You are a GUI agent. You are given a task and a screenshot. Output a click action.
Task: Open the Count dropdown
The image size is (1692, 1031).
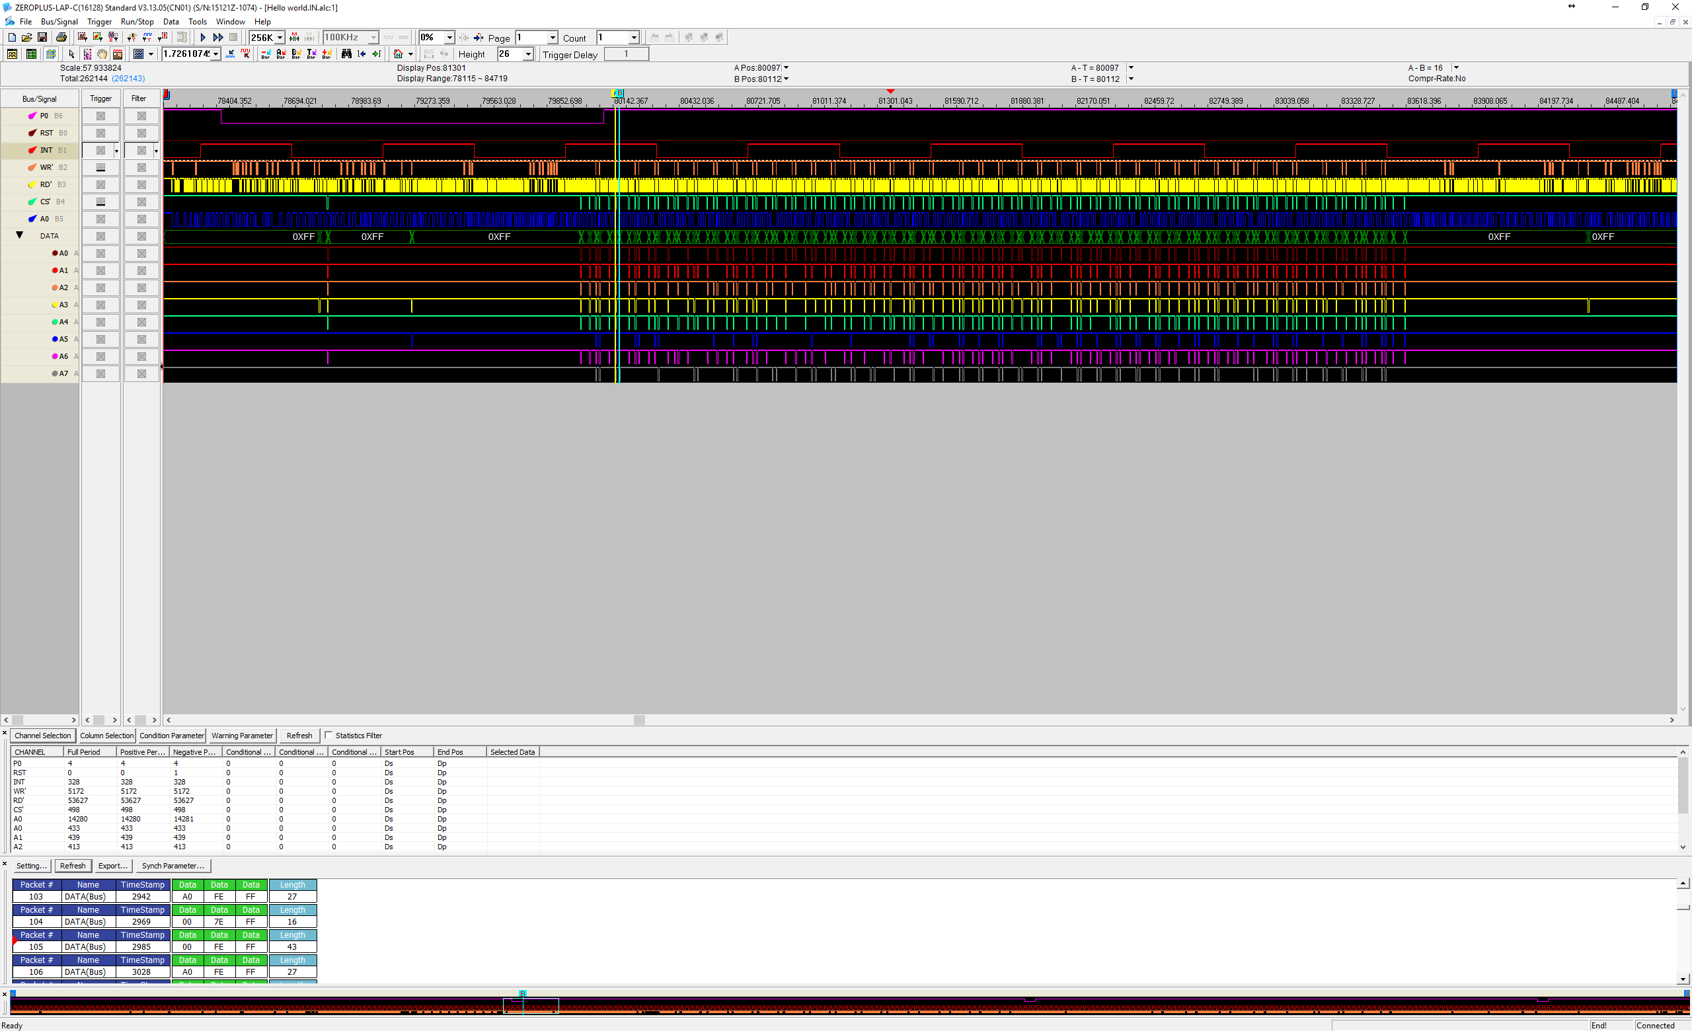(633, 38)
